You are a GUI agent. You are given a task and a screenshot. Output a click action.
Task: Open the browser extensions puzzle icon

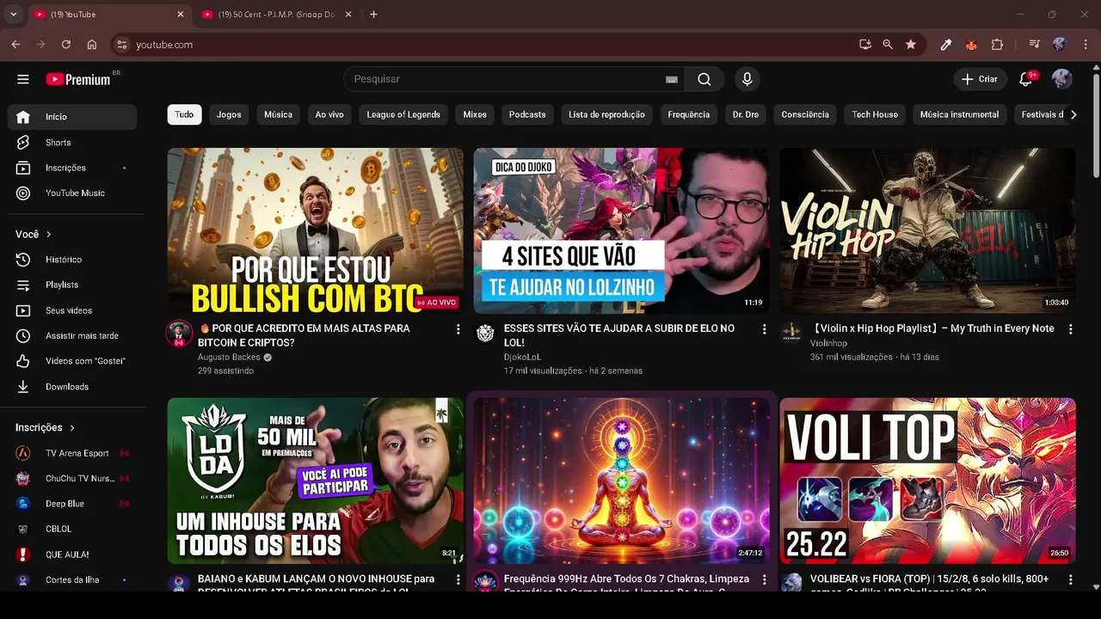[998, 45]
